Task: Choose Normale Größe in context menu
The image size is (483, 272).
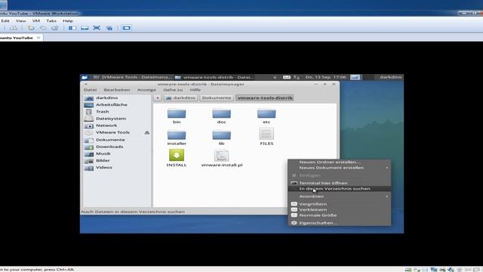Action: [340, 215]
